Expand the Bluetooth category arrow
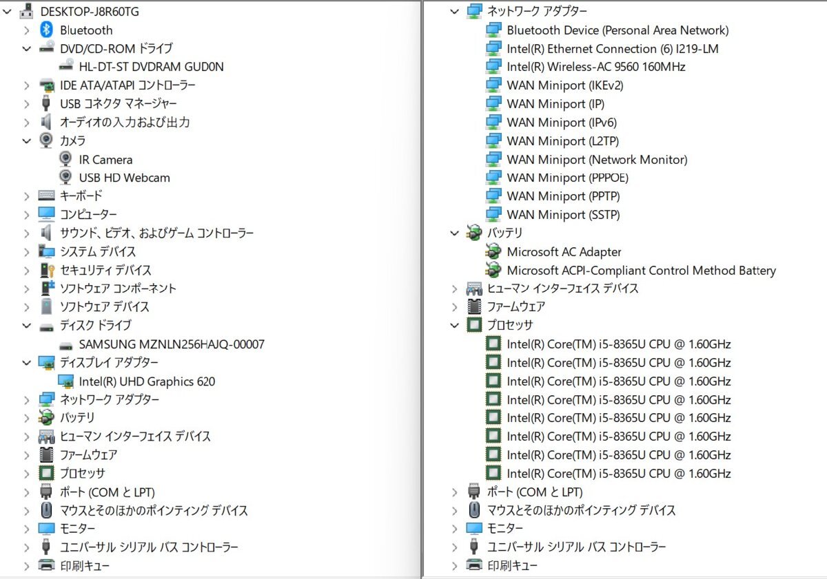This screenshot has width=827, height=579. click(26, 30)
